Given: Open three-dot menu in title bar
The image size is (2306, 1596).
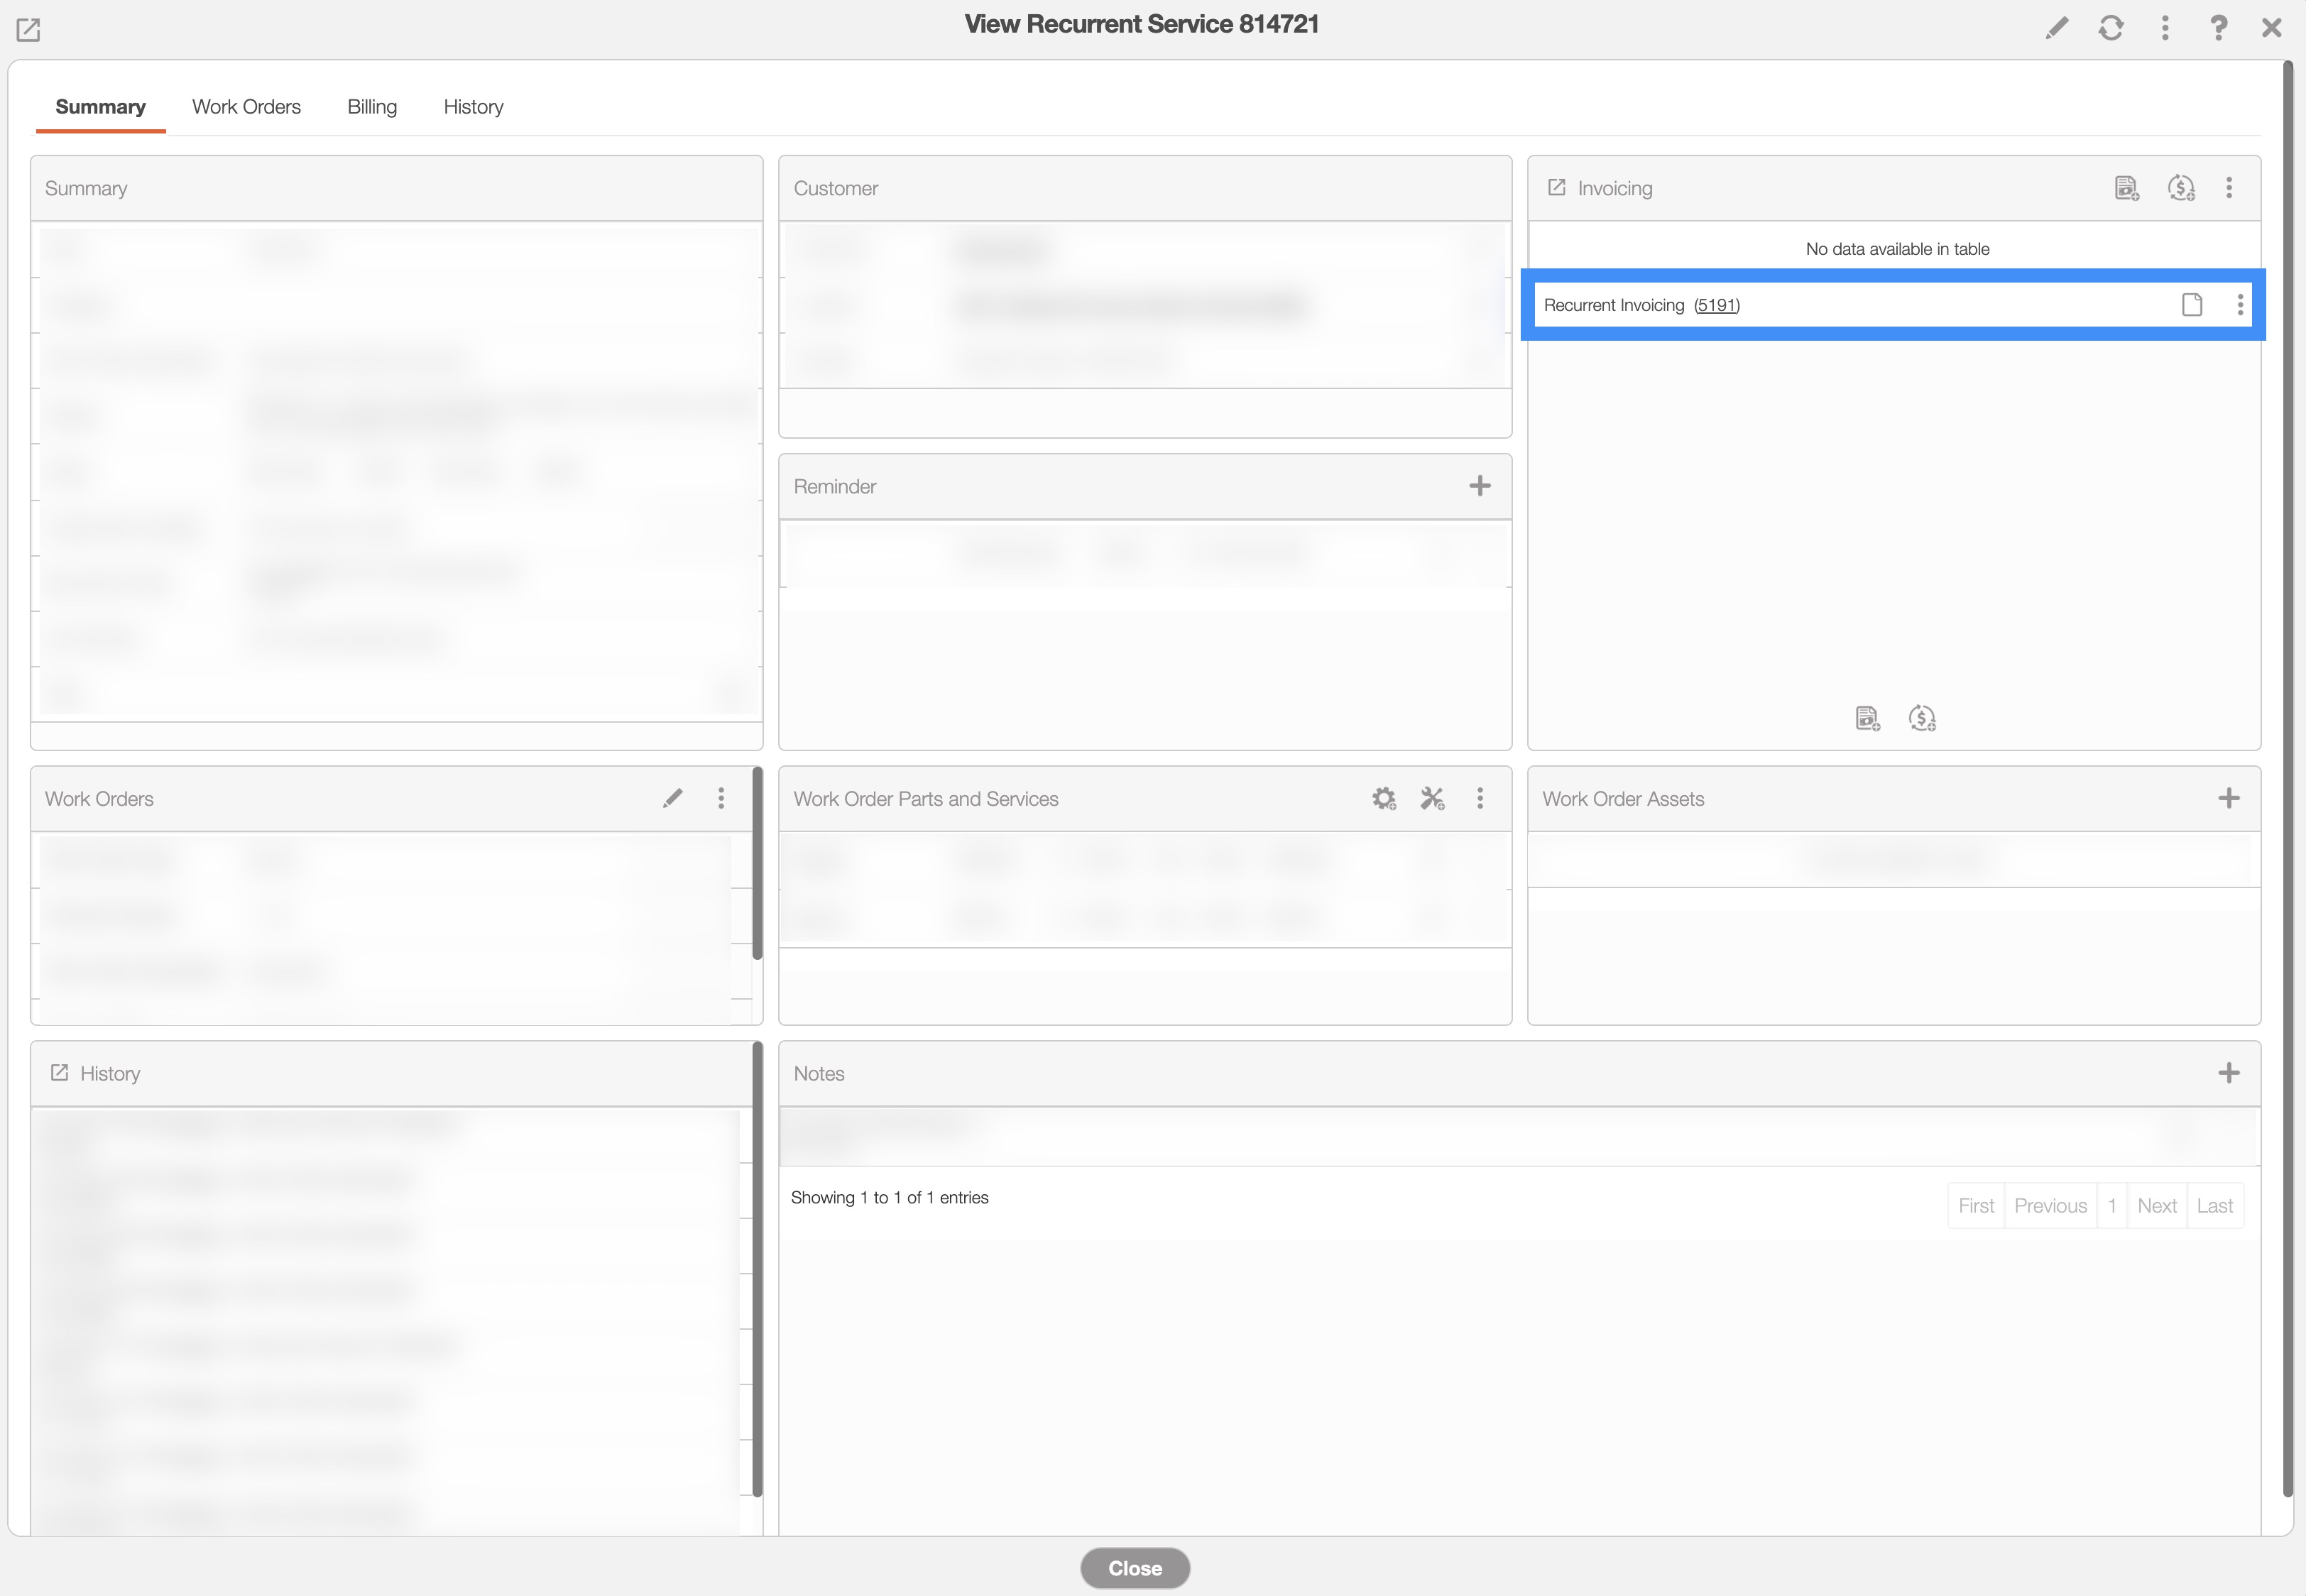Looking at the screenshot, I should pyautogui.click(x=2164, y=28).
